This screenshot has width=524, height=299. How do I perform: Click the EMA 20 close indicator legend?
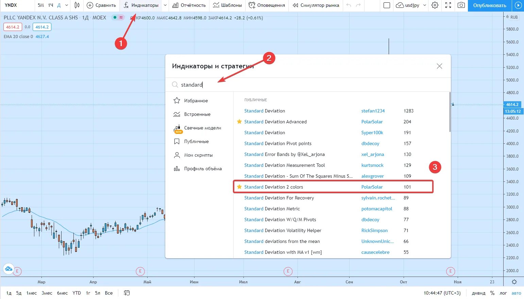[x=18, y=37]
